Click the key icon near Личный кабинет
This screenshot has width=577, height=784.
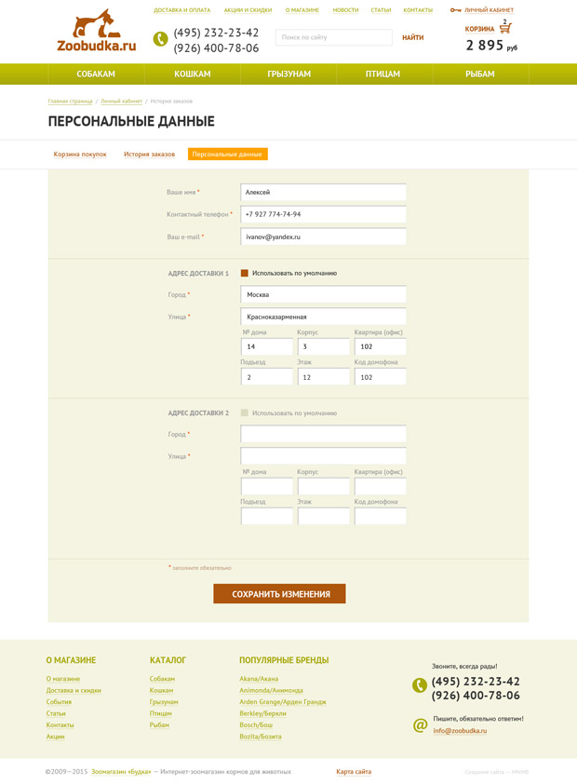455,10
